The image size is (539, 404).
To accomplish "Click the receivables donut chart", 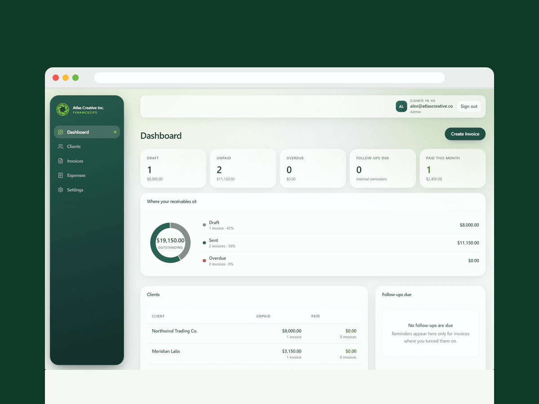I will pos(170,243).
